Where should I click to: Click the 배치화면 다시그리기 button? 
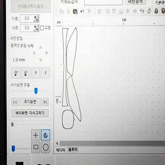[x=30, y=113]
